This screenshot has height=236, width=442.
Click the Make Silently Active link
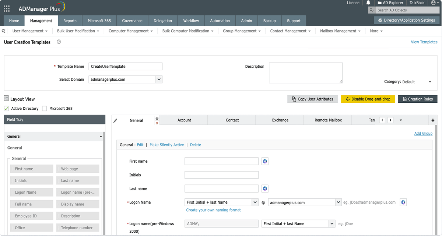point(166,145)
